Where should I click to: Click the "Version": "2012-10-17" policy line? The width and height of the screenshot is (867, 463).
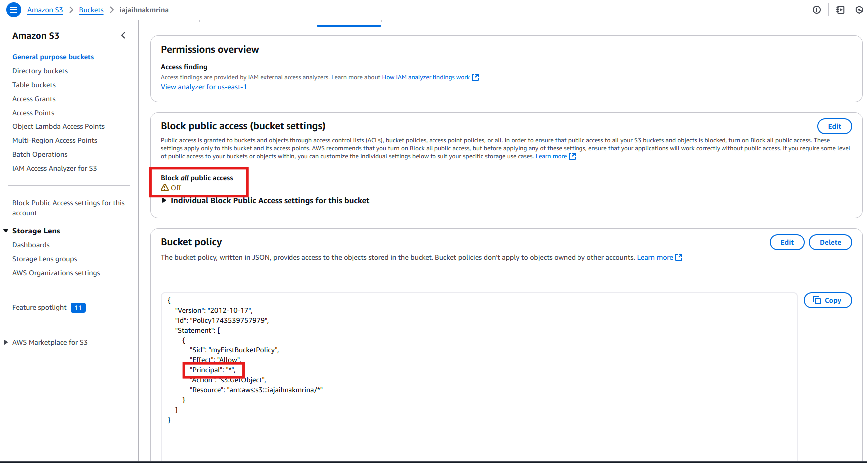(214, 310)
